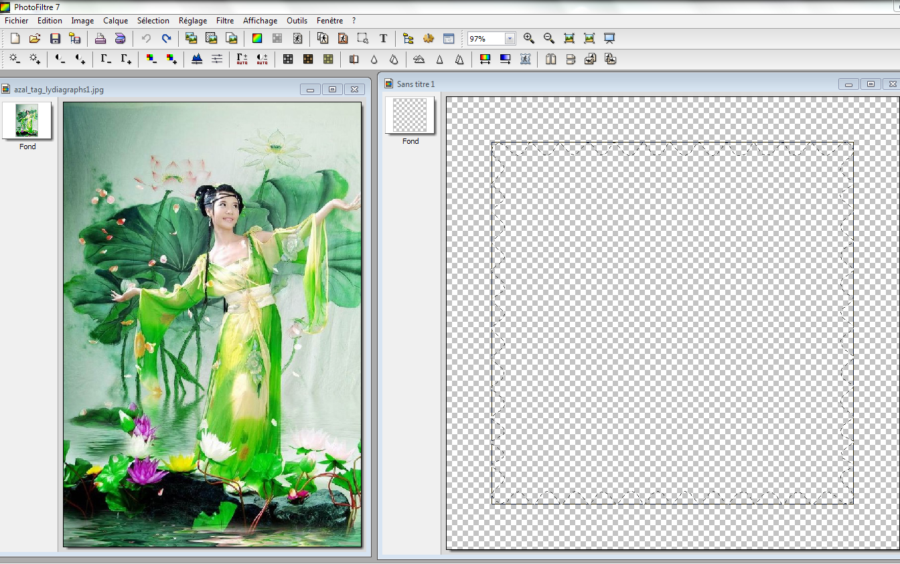Increase contrast with the half-circle plus icon

pyautogui.click(x=80, y=60)
